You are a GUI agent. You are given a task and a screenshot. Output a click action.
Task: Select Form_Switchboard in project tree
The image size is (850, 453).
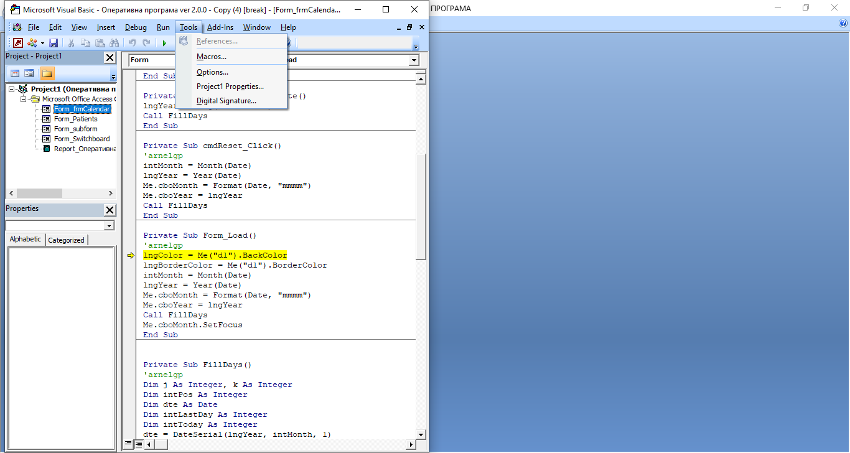click(x=82, y=139)
